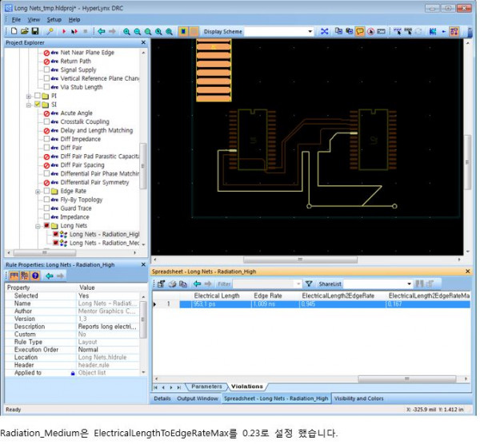Click the Filter input field in Spreadsheet

[266, 283]
